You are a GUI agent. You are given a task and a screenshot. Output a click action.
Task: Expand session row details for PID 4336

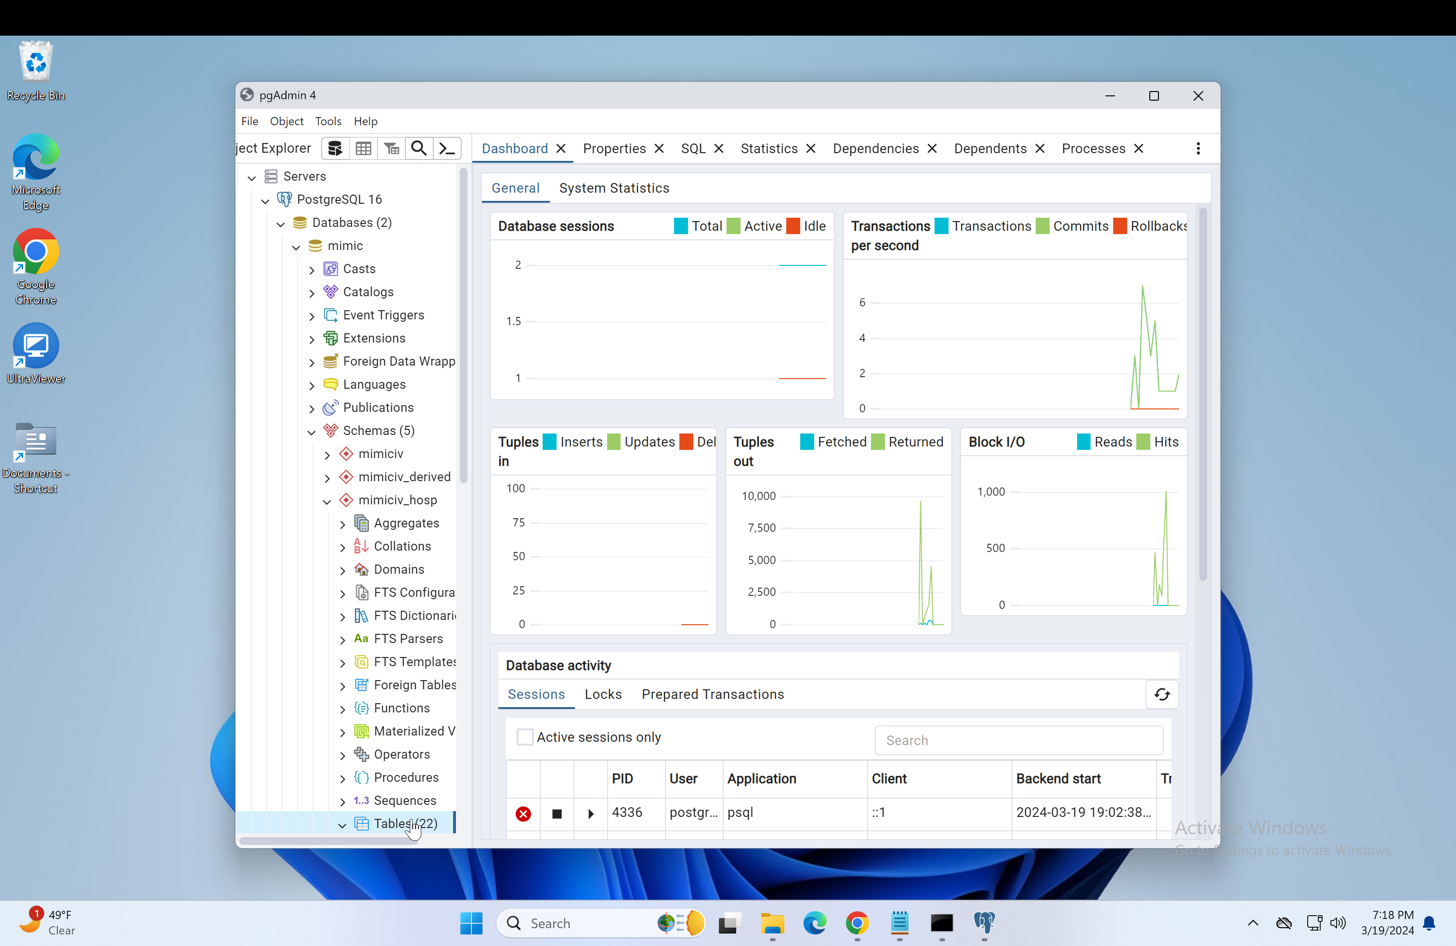pos(590,814)
